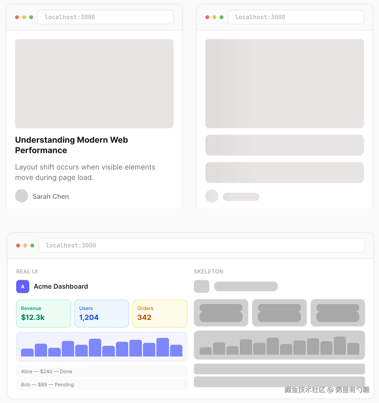Screen dimensions: 379x403
Task: Click the 'REAL UI' section label
Action: (27, 271)
